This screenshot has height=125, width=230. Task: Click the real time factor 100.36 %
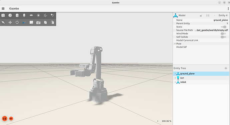(x=166, y=121)
